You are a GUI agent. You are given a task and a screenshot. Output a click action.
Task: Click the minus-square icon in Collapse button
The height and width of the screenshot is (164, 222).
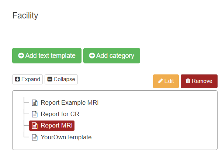50,79
